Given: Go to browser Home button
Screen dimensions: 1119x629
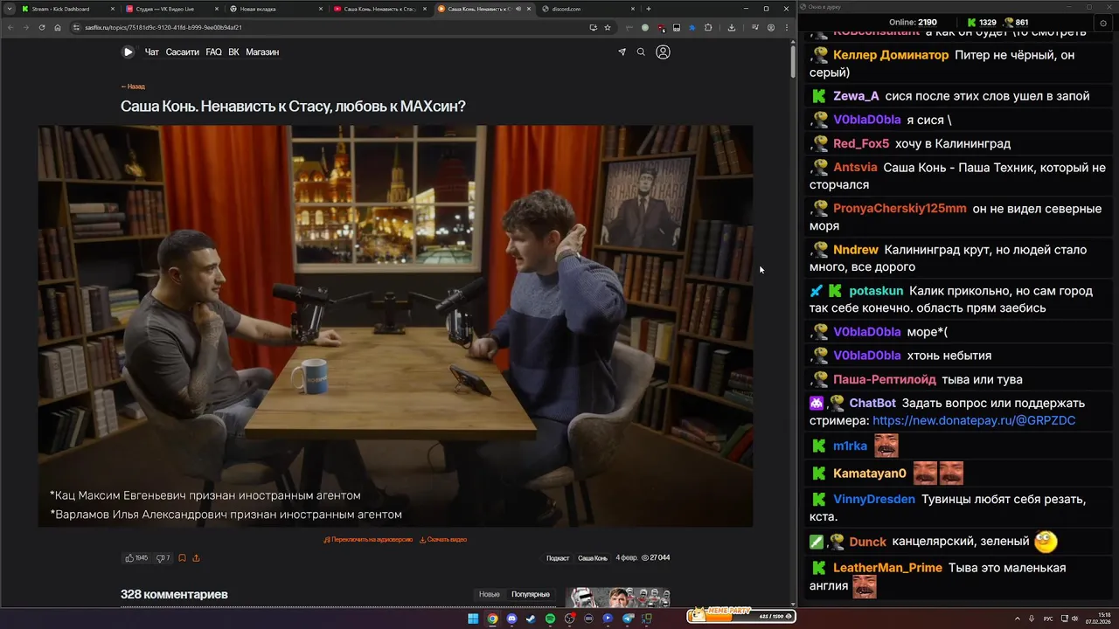Looking at the screenshot, I should tap(58, 27).
